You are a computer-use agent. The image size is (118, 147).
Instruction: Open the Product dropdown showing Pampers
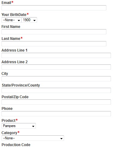19,126
